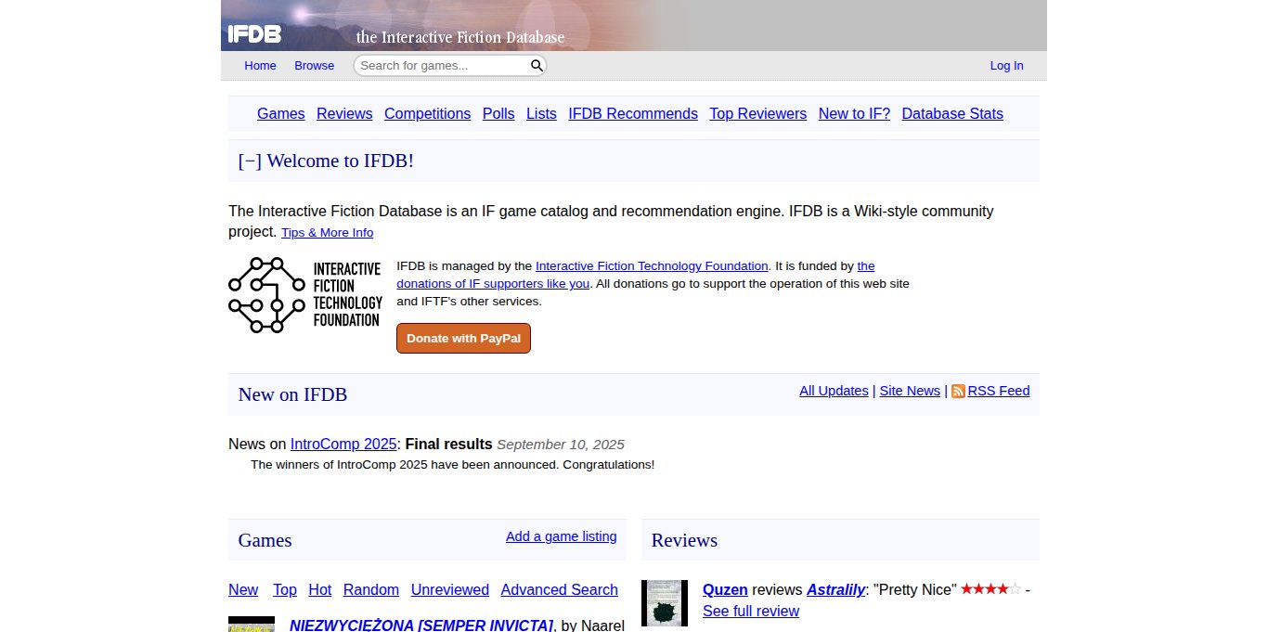1268x632 pixels.
Task: Go to the Browse menu item
Action: 314,65
